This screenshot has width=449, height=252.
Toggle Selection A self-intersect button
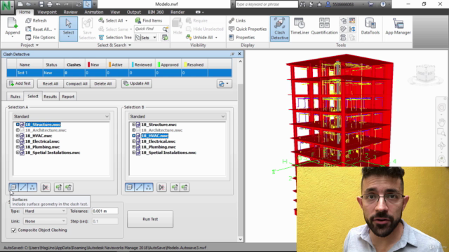click(x=46, y=188)
